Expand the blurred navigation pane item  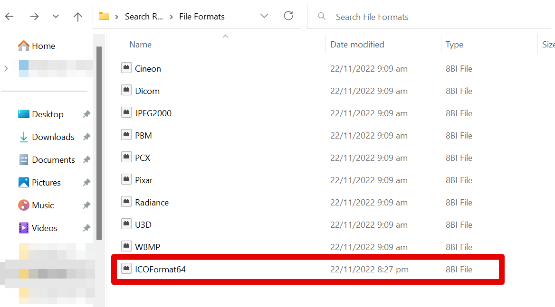tap(6, 69)
